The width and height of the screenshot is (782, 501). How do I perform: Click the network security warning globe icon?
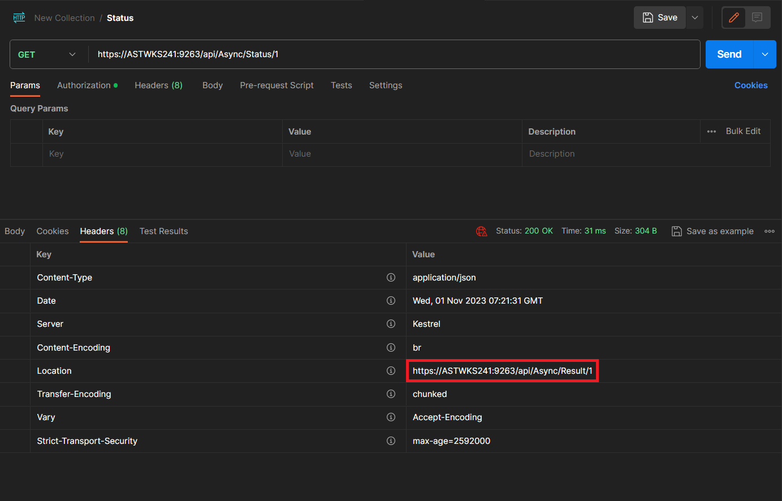pos(481,231)
